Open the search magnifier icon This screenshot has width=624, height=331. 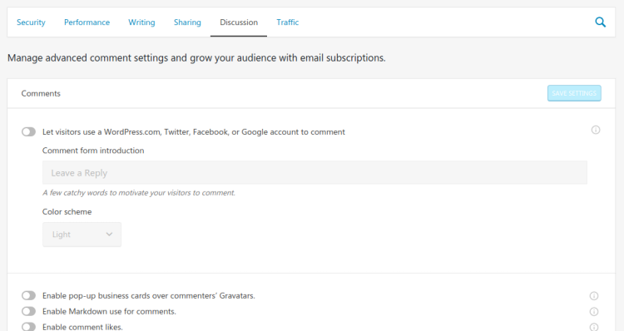[600, 22]
